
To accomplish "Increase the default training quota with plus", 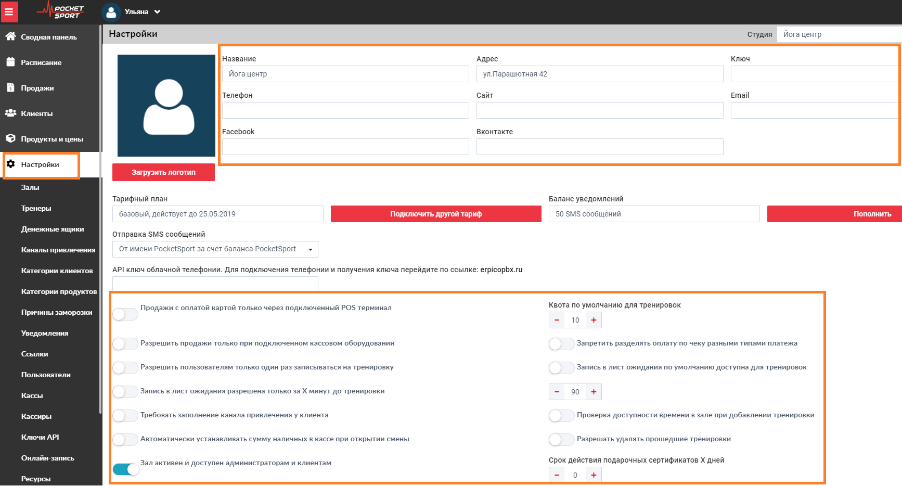I will click(x=594, y=320).
